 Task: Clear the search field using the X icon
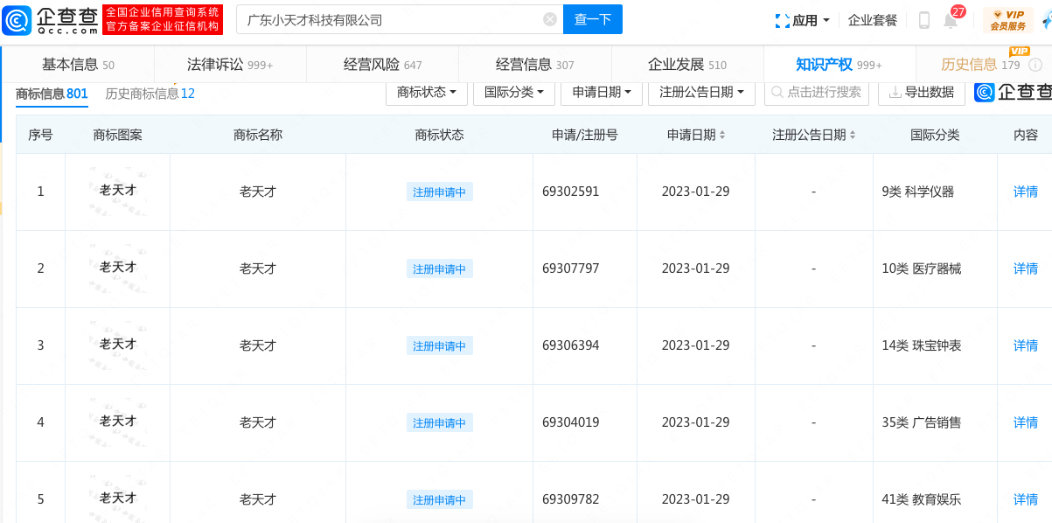click(549, 18)
